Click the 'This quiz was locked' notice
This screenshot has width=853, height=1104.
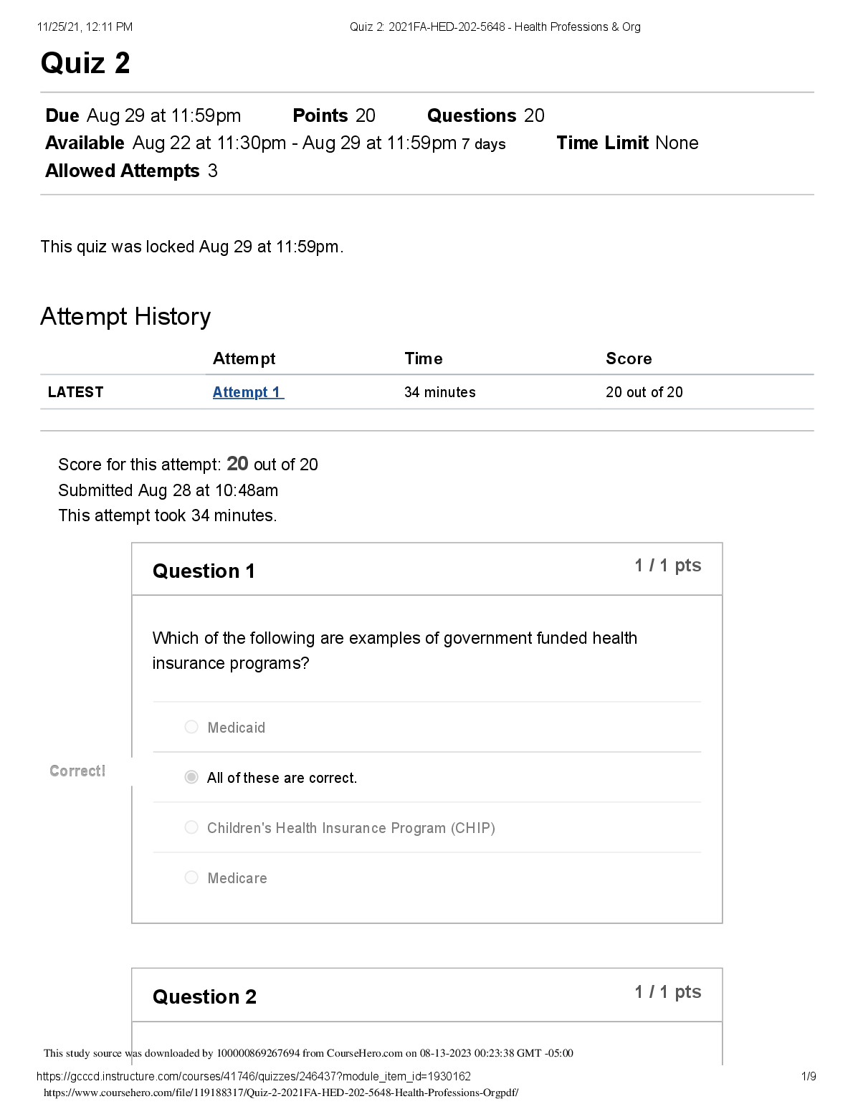point(192,247)
